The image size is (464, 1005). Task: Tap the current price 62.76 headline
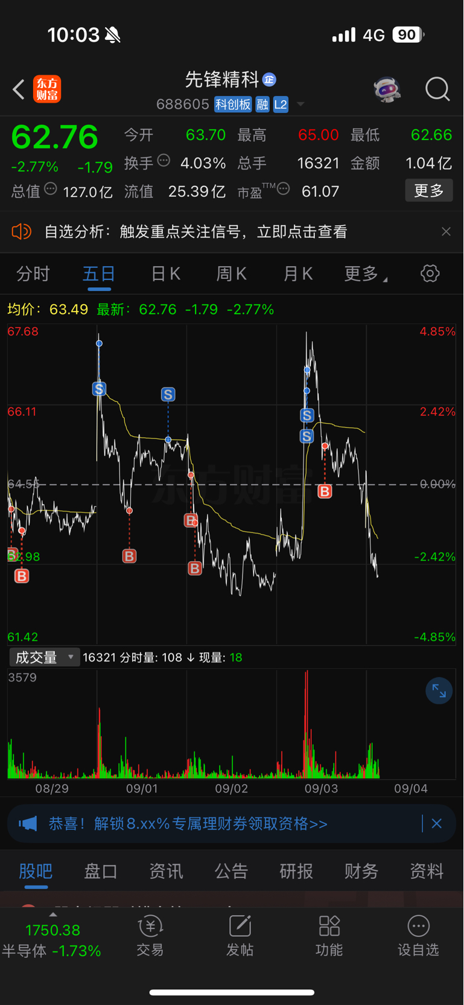click(x=54, y=137)
